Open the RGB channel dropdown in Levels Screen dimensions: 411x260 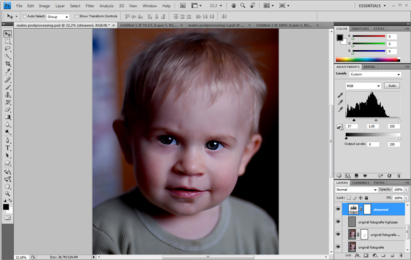363,86
